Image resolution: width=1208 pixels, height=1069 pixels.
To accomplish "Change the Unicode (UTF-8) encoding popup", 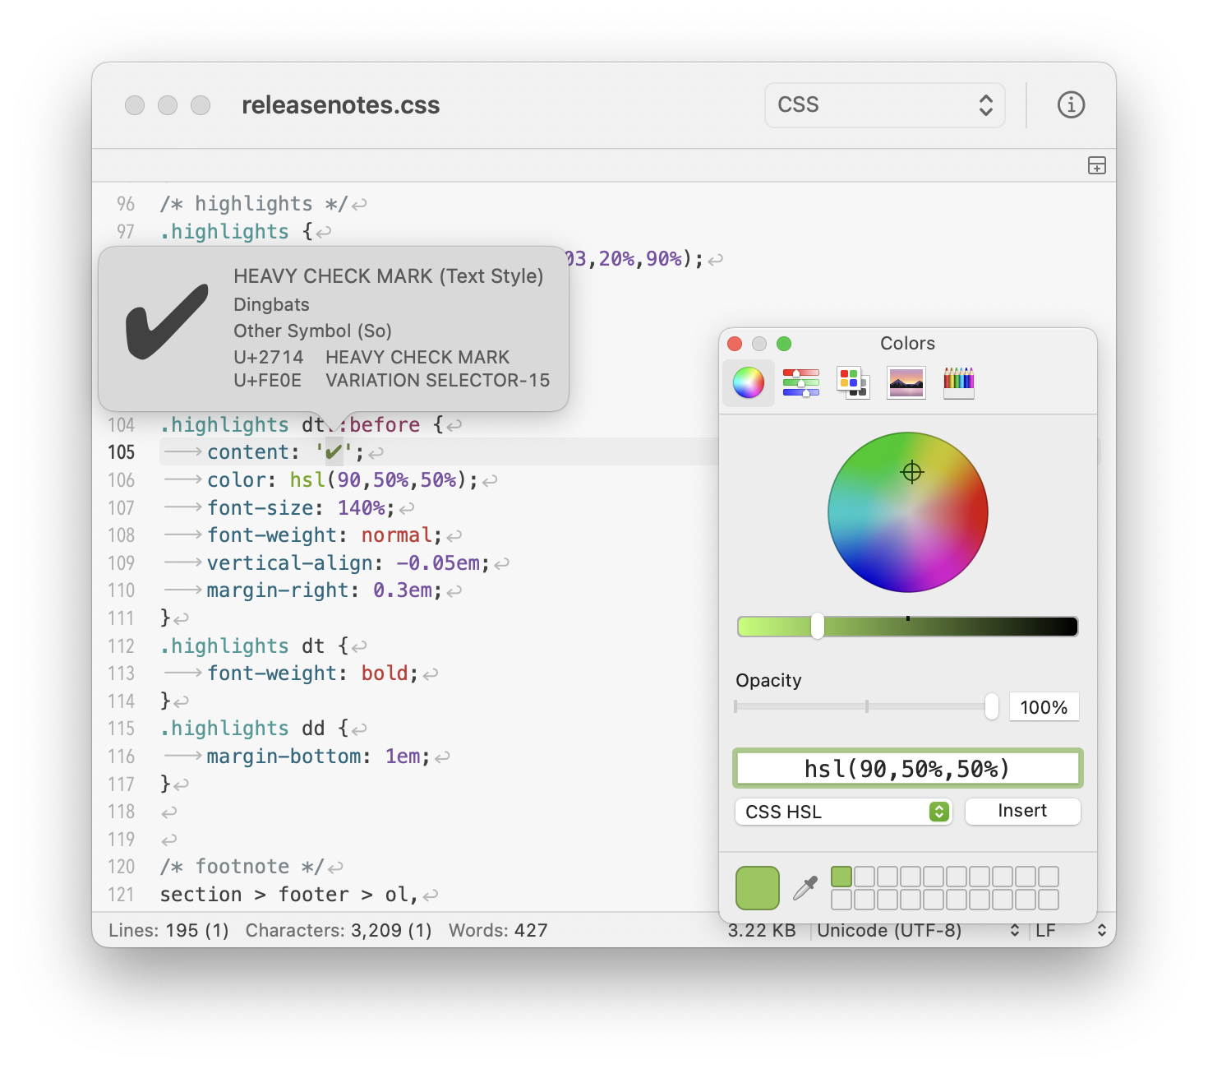I will (x=918, y=930).
